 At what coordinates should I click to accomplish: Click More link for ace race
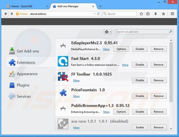(x=76, y=127)
